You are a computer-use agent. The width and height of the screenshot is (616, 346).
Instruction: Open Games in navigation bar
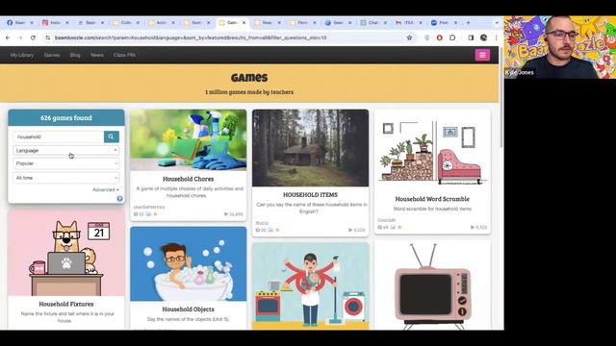coord(52,55)
